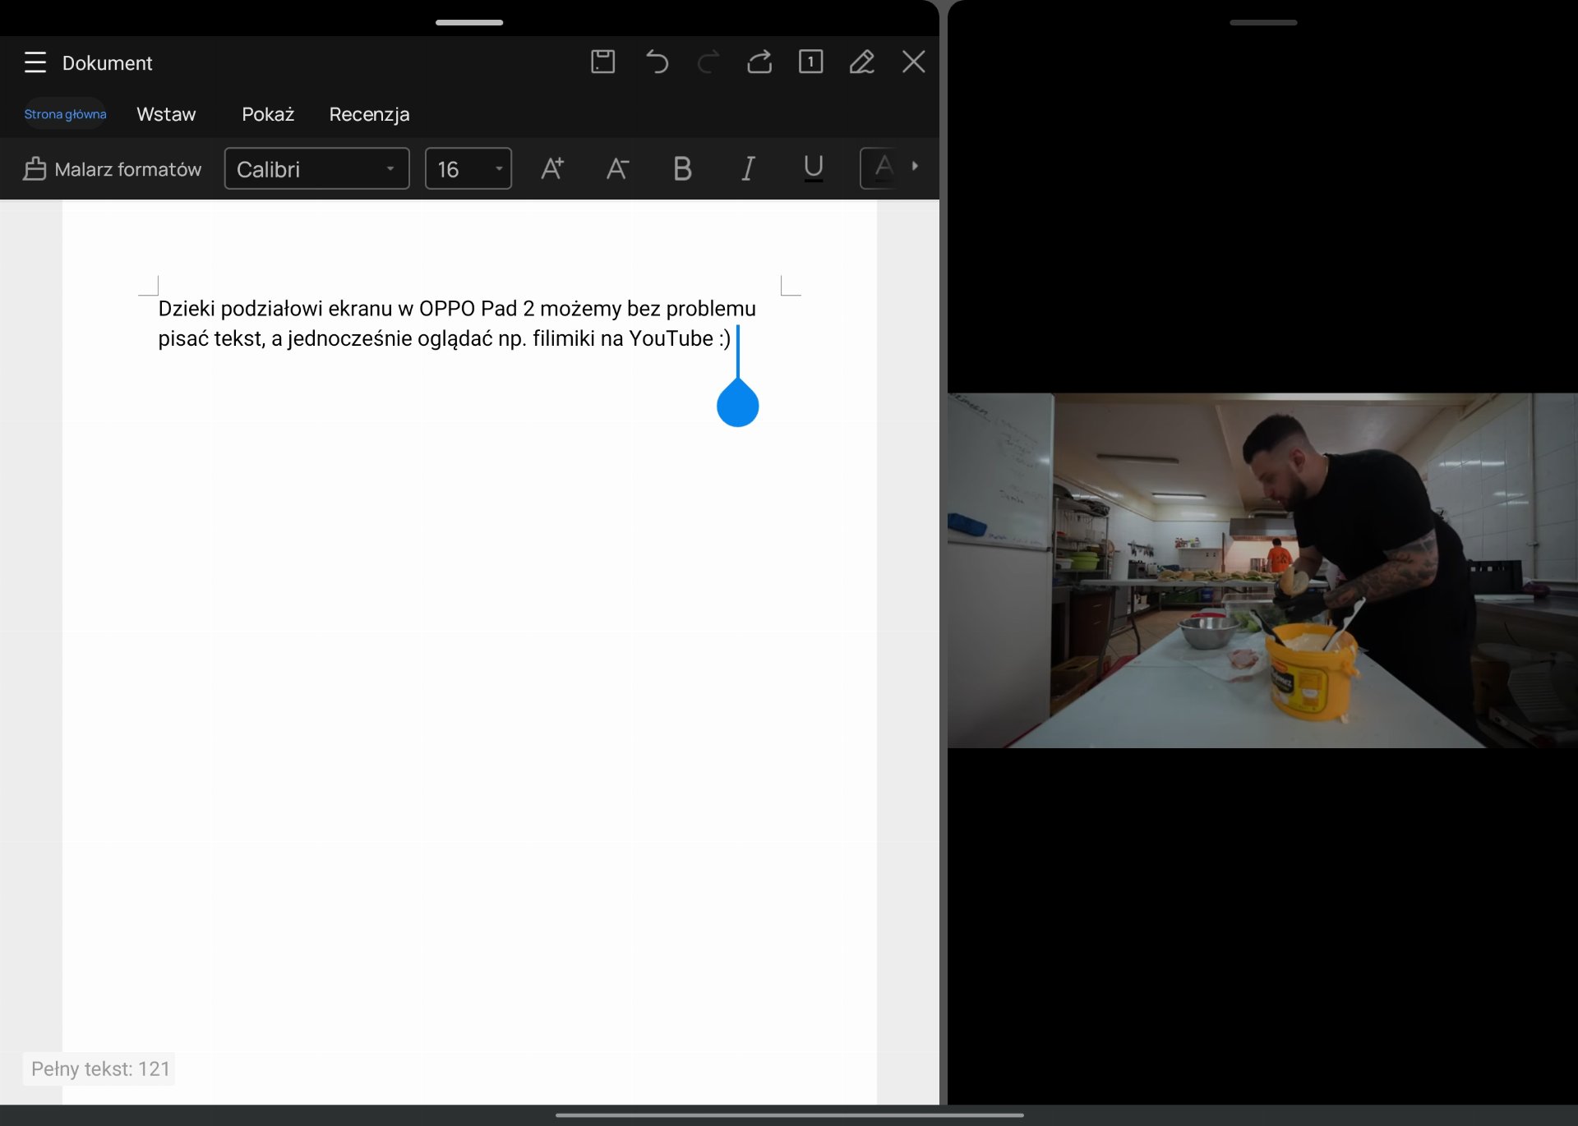The height and width of the screenshot is (1126, 1578).
Task: Click the save document icon
Action: [602, 62]
